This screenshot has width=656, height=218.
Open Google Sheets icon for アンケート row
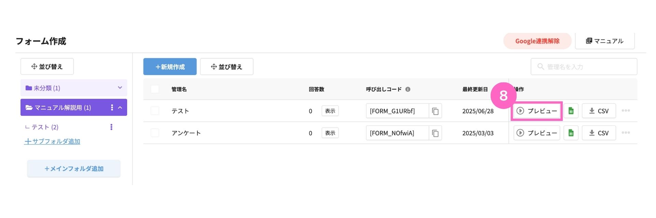tap(571, 133)
